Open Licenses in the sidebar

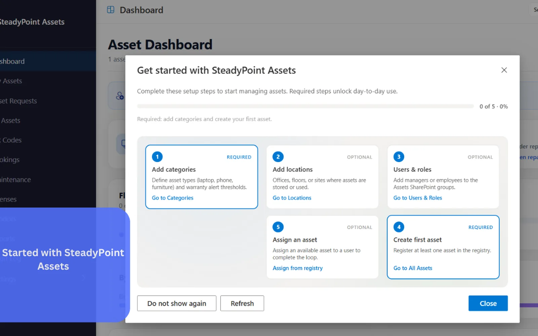click(x=8, y=199)
